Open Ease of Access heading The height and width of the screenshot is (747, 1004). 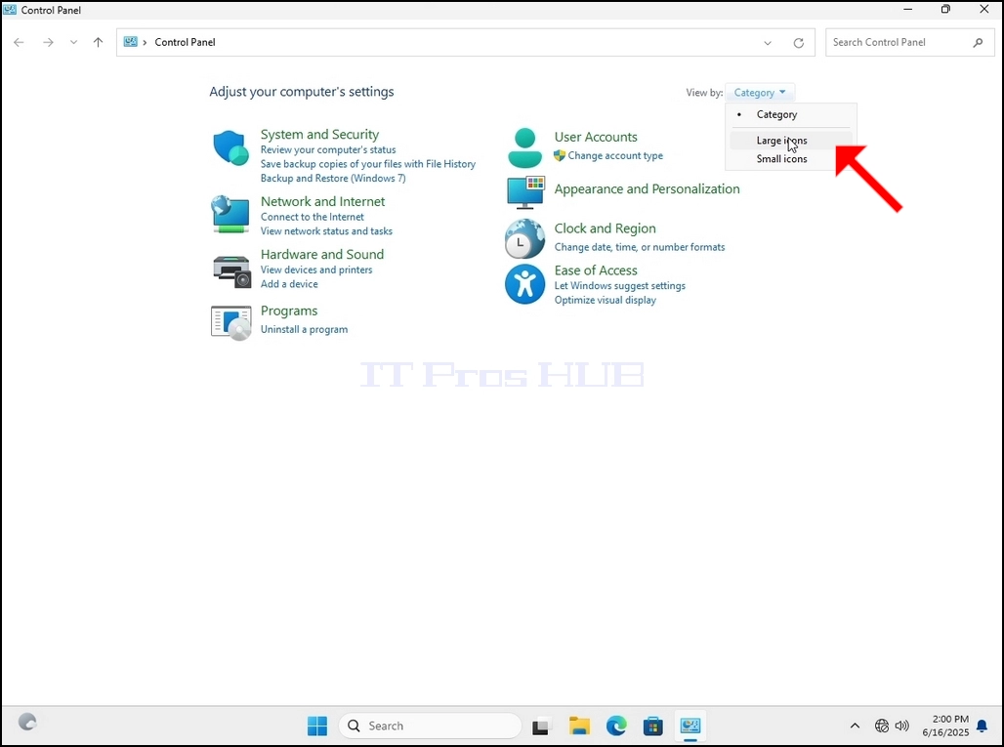596,270
